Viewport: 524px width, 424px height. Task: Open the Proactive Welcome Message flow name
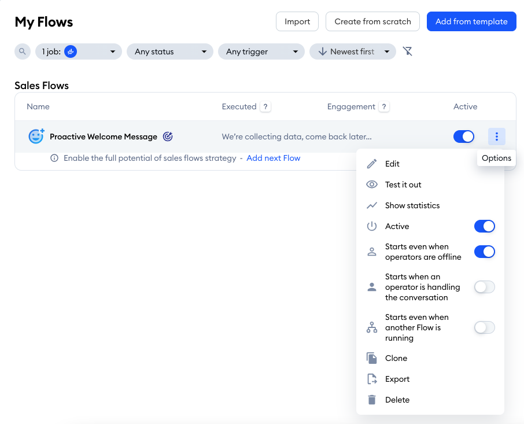coord(104,137)
